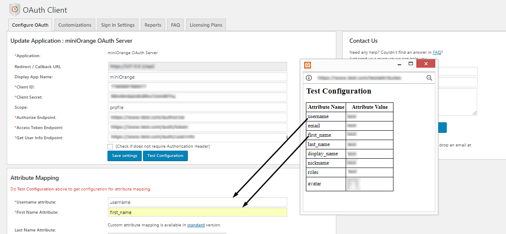Click the Attribute Mapping section heading
The height and width of the screenshot is (234, 506).
pyautogui.click(x=35, y=178)
